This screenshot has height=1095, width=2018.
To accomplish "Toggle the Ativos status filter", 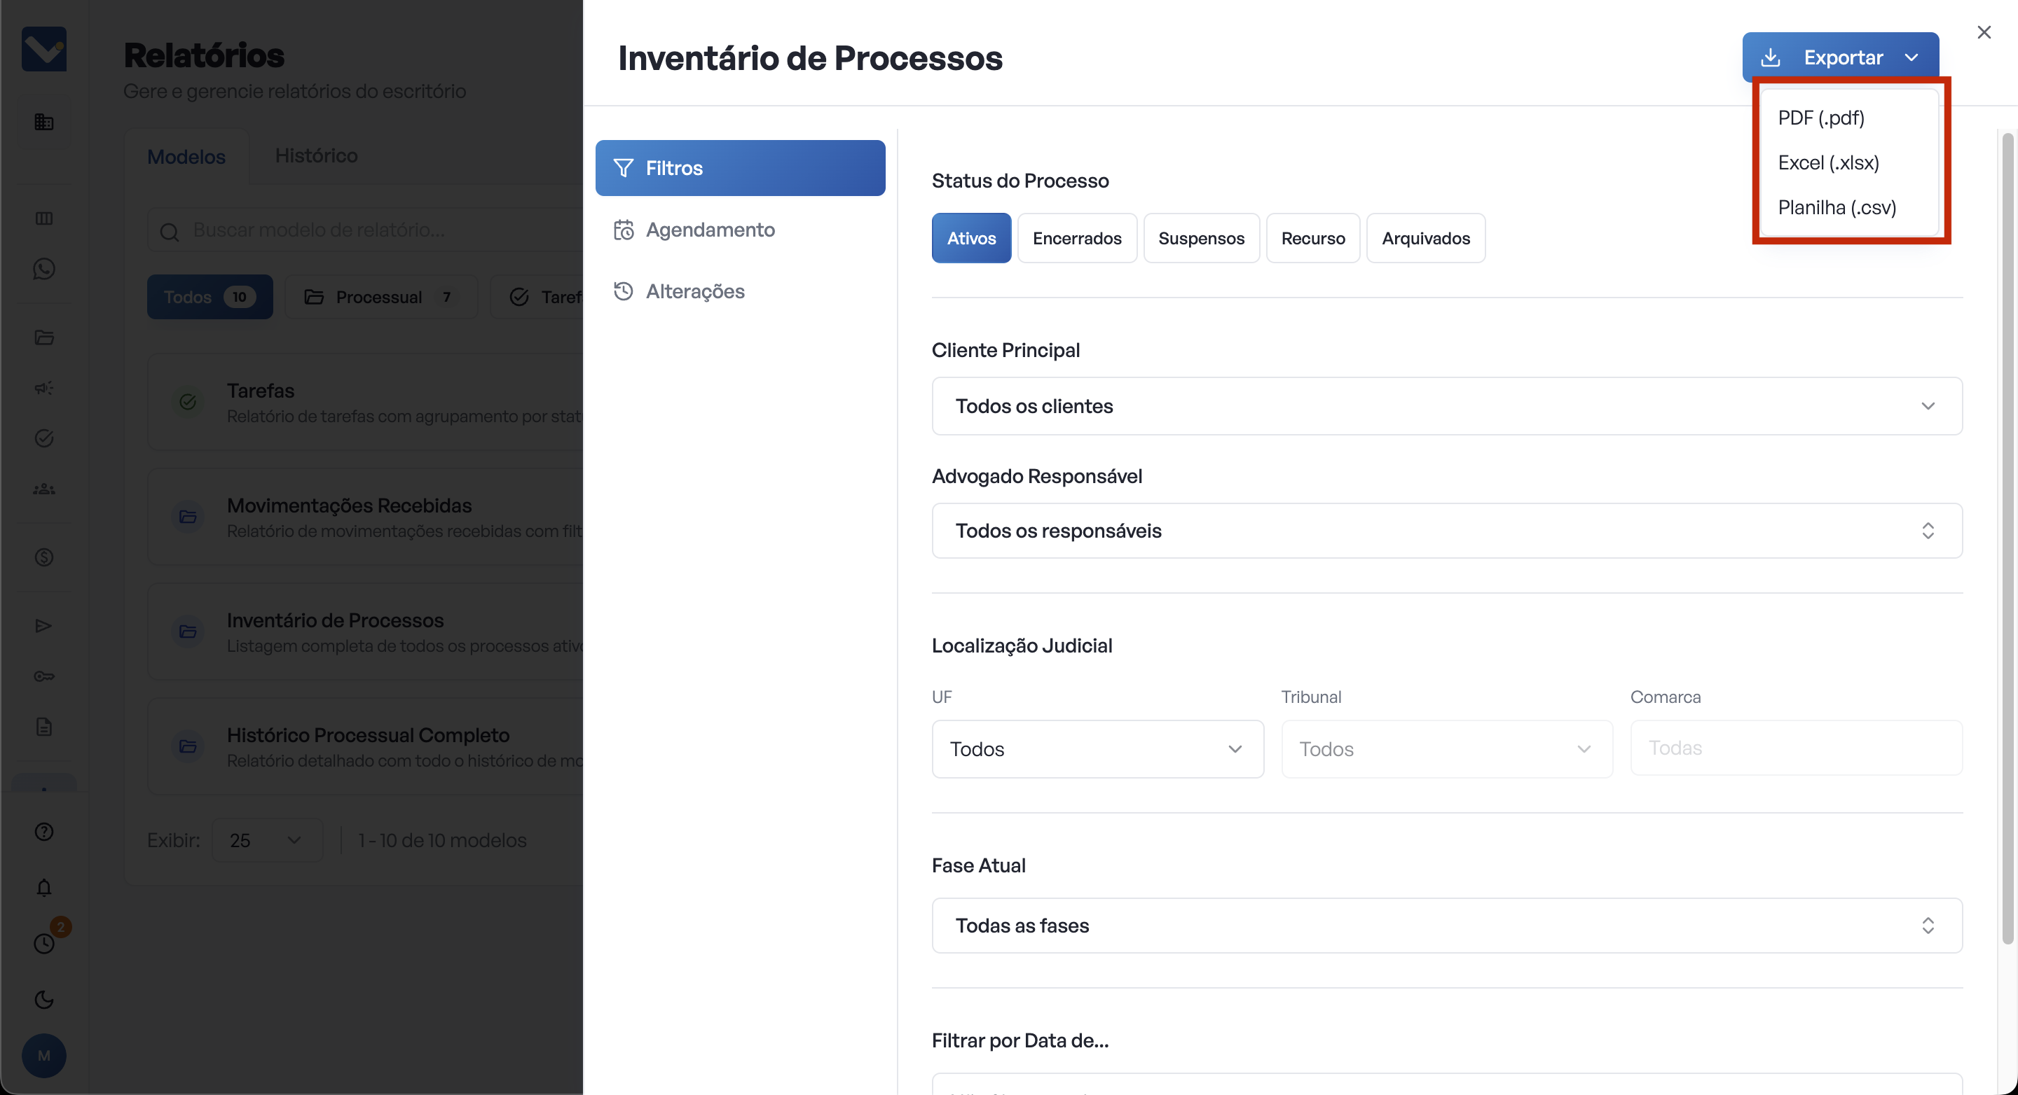I will (970, 238).
